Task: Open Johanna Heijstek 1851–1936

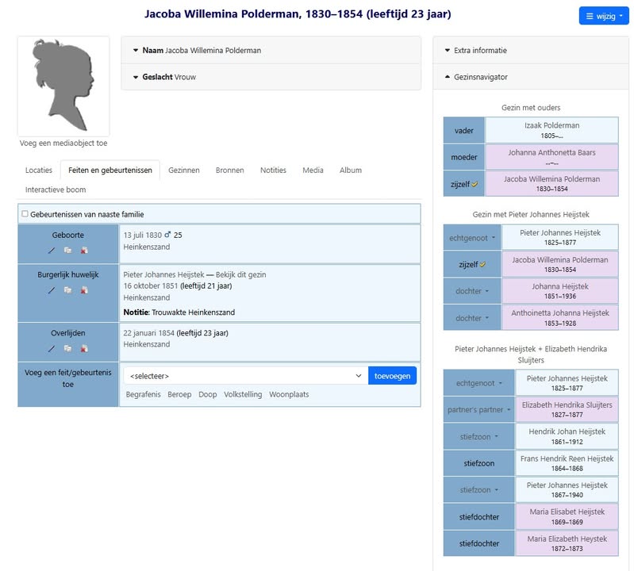Action: 560,286
